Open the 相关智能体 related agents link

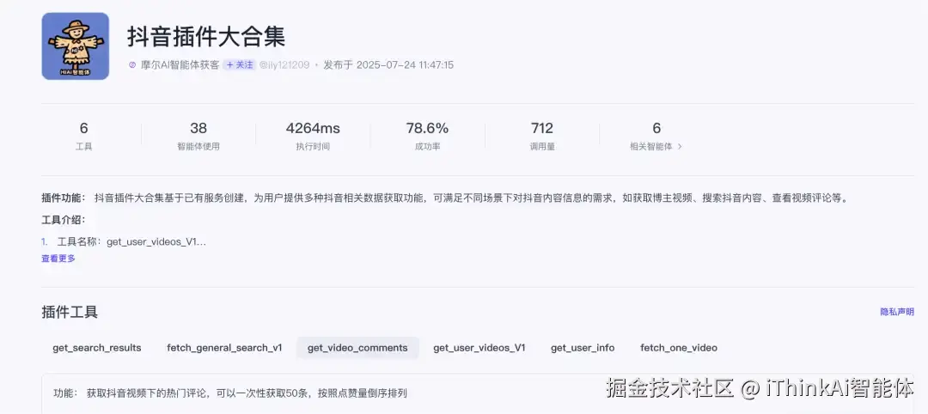point(656,146)
